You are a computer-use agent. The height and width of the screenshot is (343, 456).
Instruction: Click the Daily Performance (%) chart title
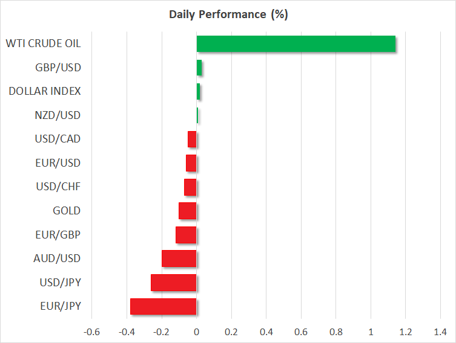tap(228, 14)
